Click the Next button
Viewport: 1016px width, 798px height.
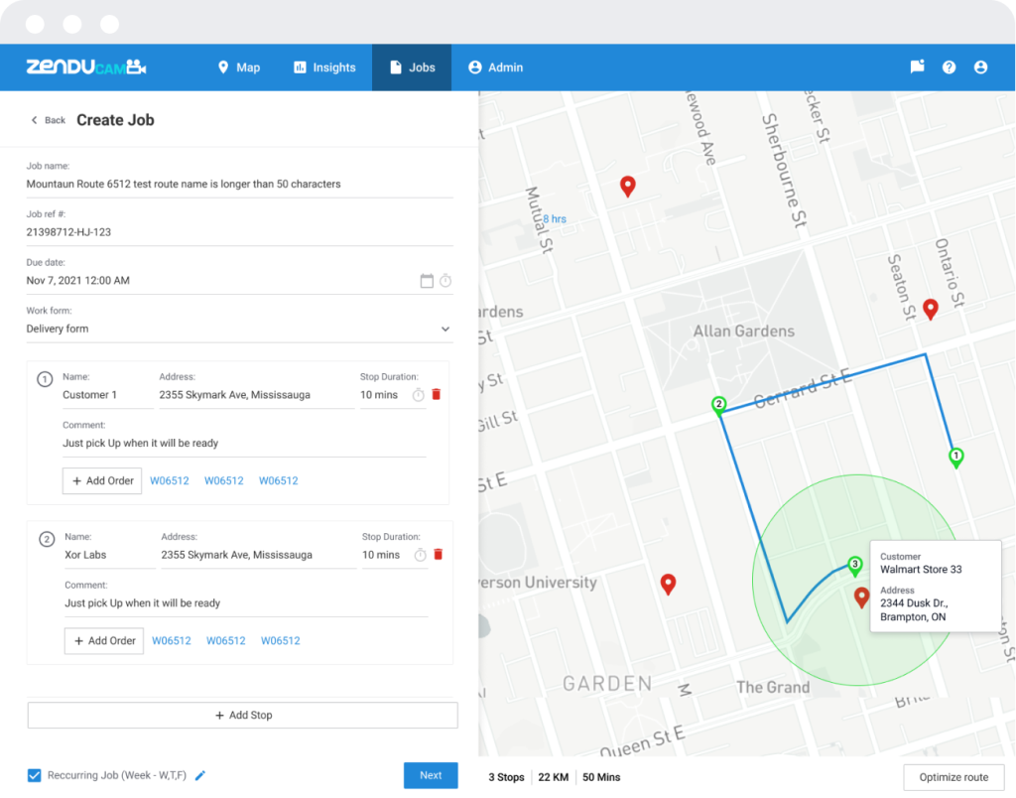point(431,775)
